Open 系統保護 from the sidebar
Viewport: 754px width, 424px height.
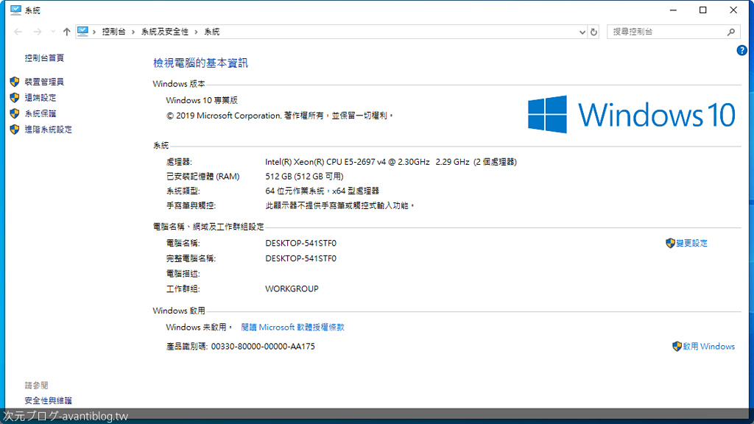(x=40, y=113)
